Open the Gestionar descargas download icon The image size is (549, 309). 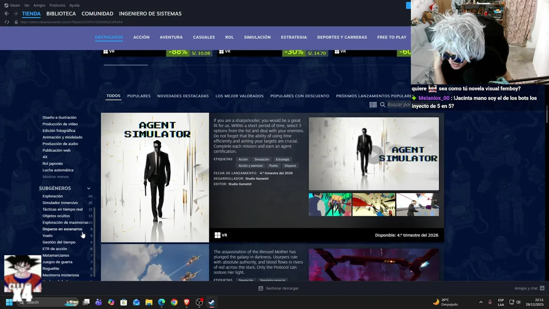[260, 288]
